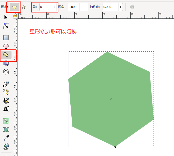
Task: Select the Dropper color picker tool
Action: click(x=6, y=138)
